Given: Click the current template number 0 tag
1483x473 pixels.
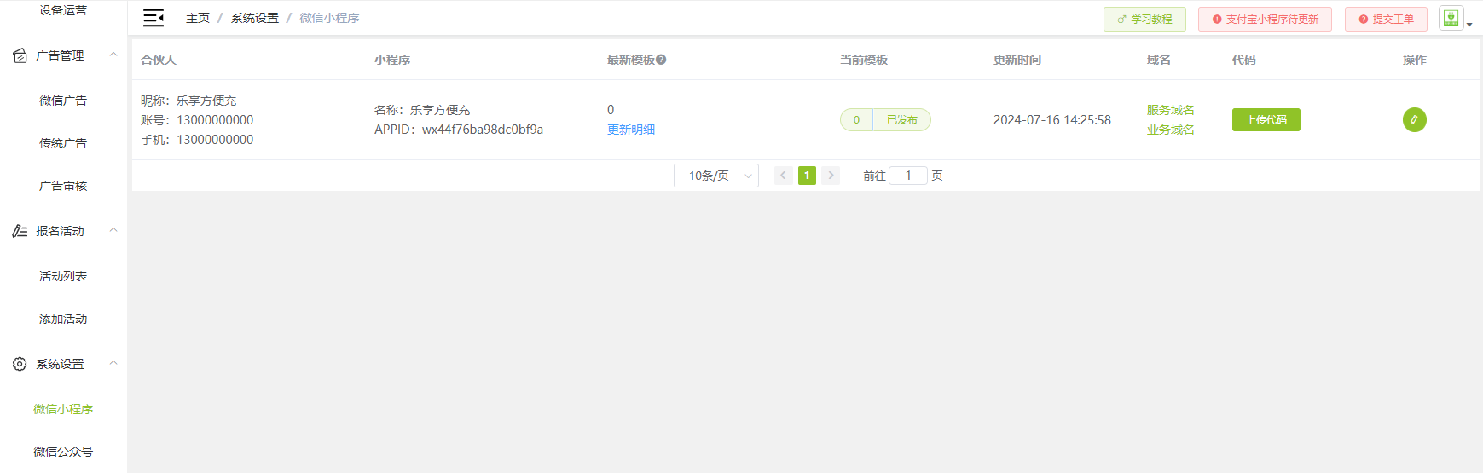Looking at the screenshot, I should pos(856,120).
